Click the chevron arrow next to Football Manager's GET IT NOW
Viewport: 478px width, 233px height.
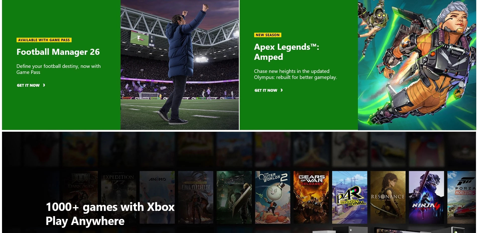click(44, 85)
